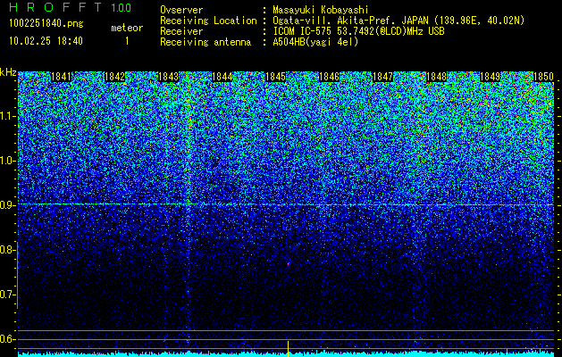Click the 0.9 frequency axis label
Image resolution: width=562 pixels, height=357 pixels.
[6, 205]
